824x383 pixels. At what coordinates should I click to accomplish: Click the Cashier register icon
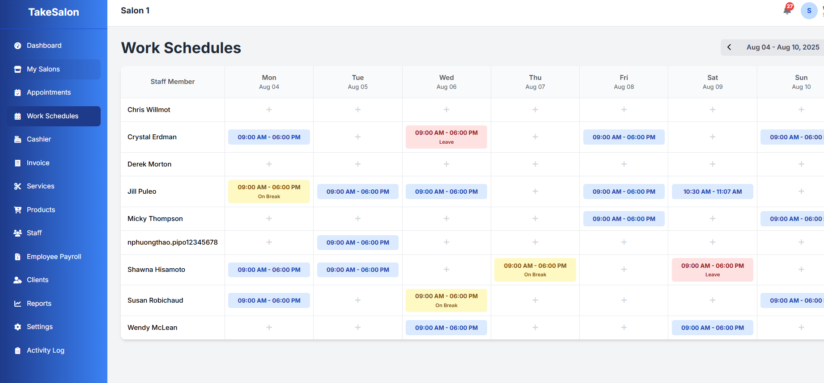18,139
